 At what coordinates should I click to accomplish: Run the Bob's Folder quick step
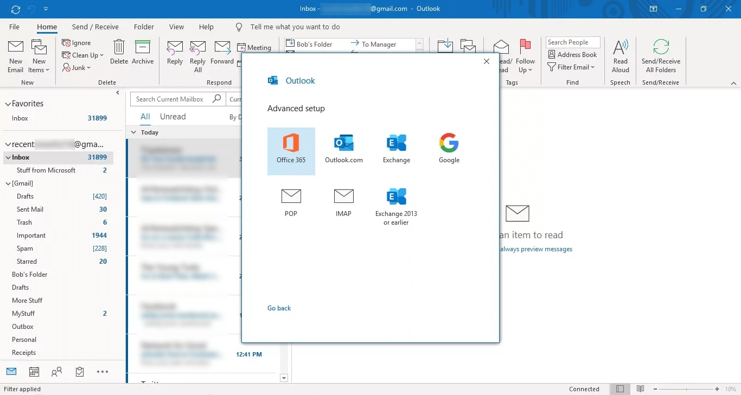tap(309, 44)
